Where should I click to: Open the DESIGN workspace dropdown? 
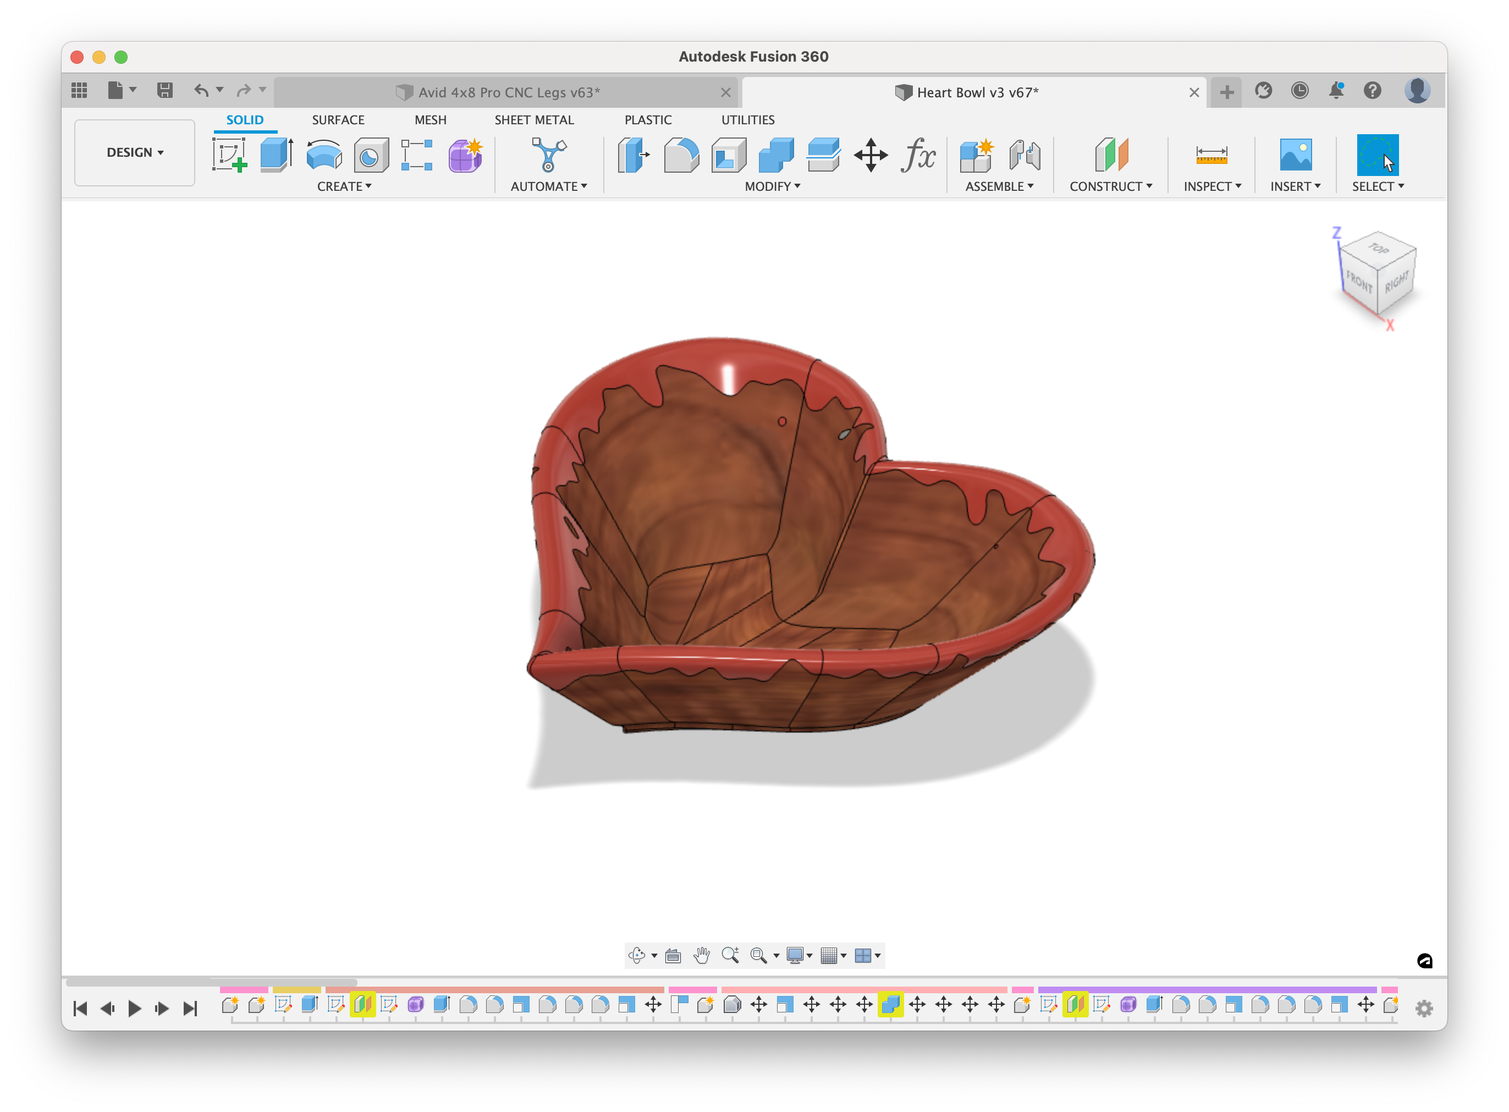click(x=135, y=153)
